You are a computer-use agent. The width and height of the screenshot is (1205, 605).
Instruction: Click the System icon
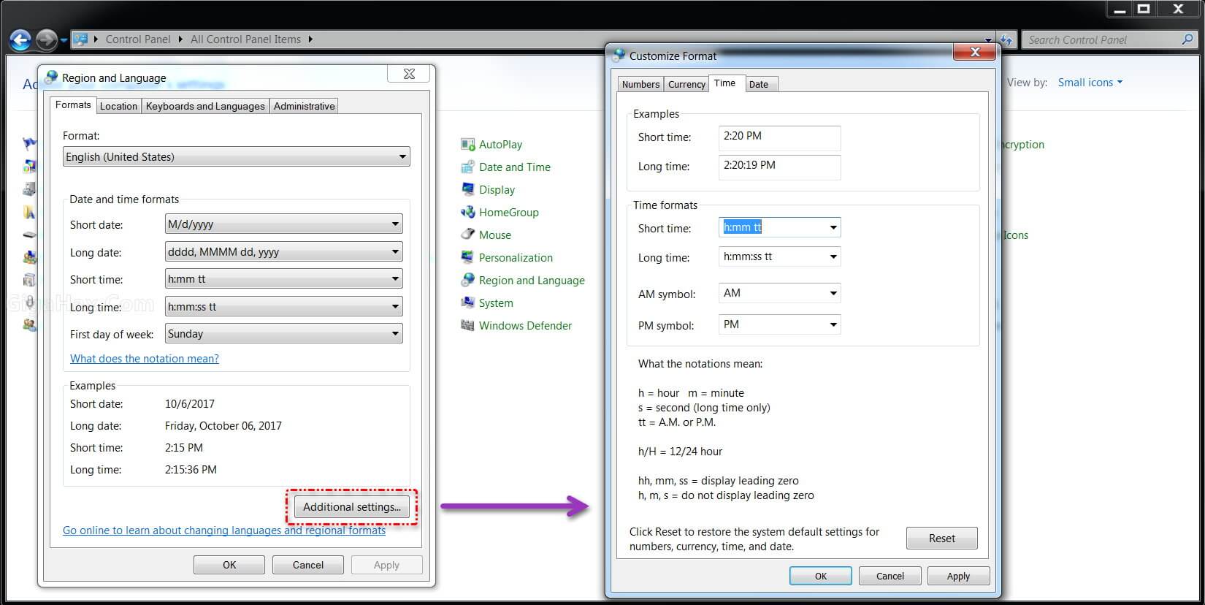coord(468,303)
